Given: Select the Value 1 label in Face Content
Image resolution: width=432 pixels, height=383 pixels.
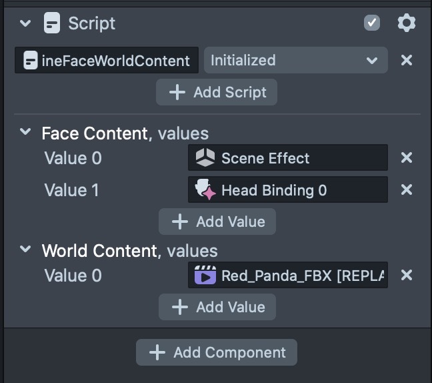Looking at the screenshot, I should (x=71, y=191).
